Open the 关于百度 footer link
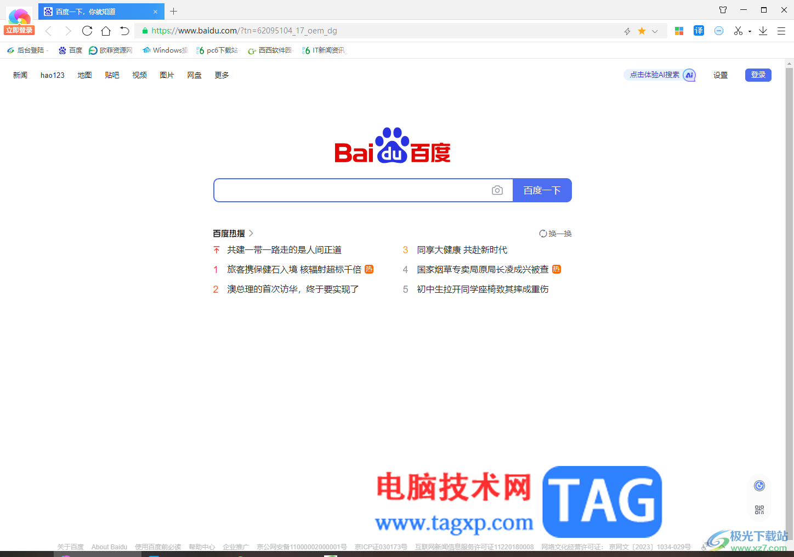The width and height of the screenshot is (794, 557). 71,547
